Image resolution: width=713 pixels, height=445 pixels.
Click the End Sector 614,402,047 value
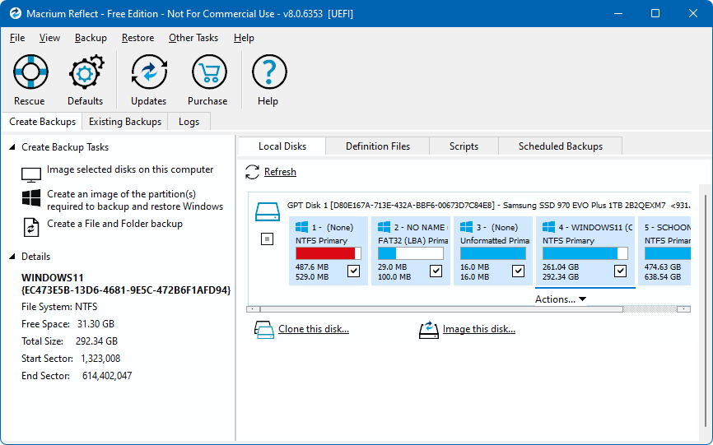[x=107, y=376]
